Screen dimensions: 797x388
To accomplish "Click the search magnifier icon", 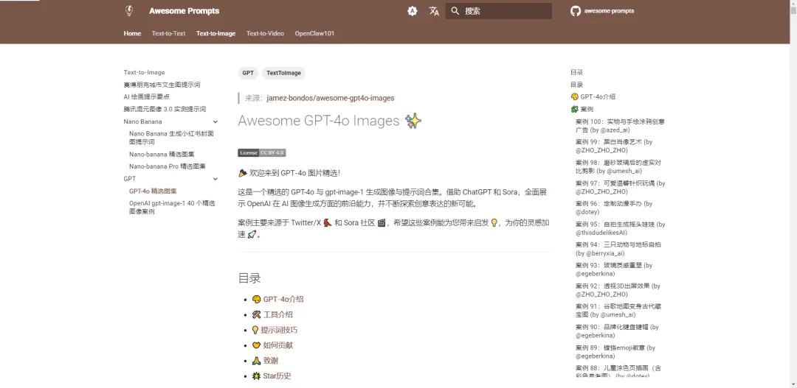I will click(x=455, y=11).
